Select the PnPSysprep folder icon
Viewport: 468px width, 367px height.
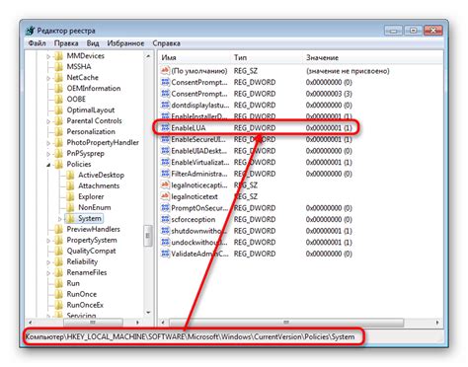click(x=58, y=154)
